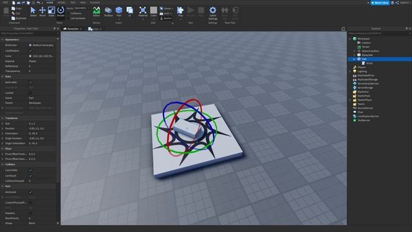Click the blue What's New button
This screenshot has height=232, width=412.
(x=380, y=3)
